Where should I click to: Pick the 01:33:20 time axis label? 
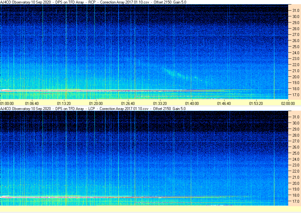(160, 103)
